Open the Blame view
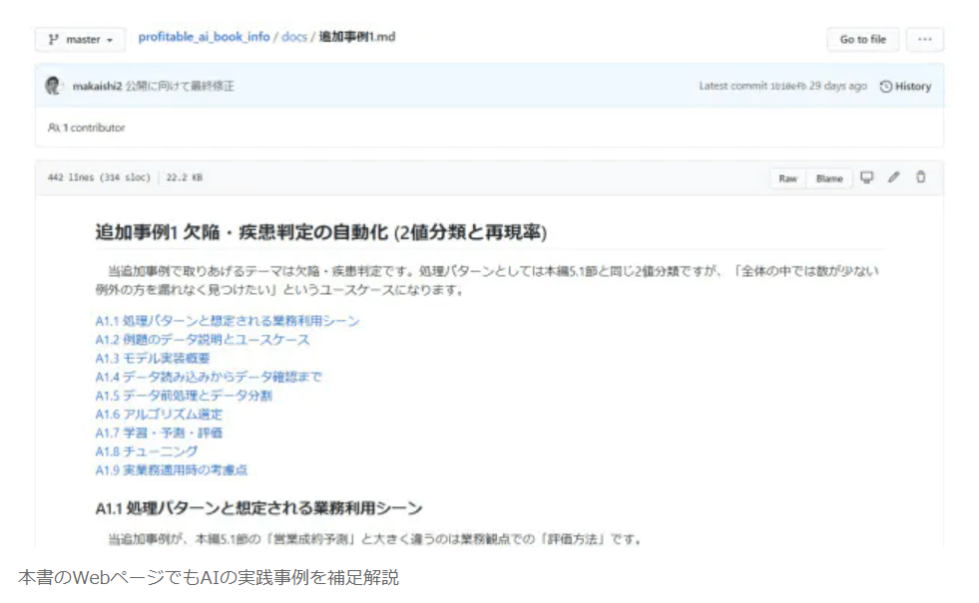Screen dimensions: 979x603 point(828,178)
